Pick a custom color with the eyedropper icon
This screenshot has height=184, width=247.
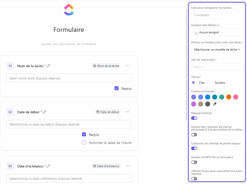tap(215, 104)
